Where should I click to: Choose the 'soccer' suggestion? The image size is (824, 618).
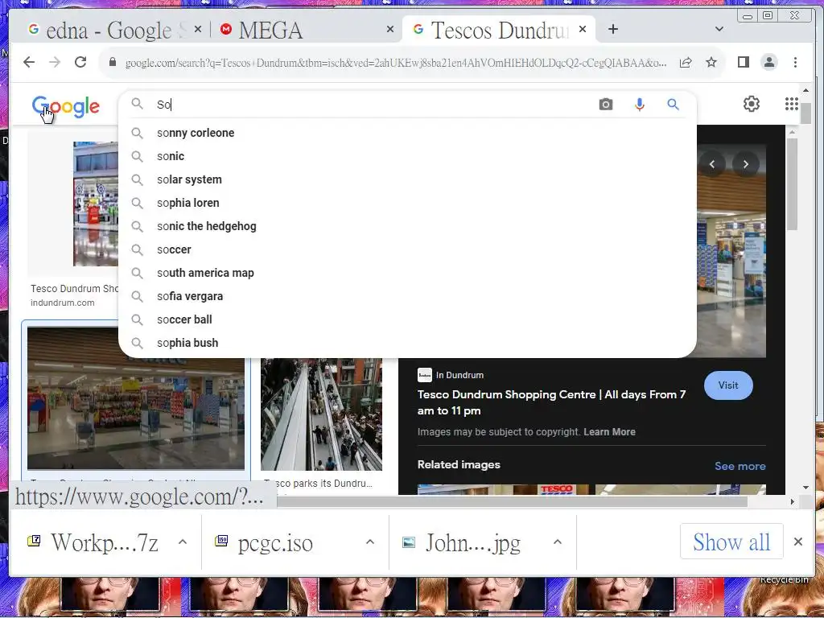[x=407, y=249]
